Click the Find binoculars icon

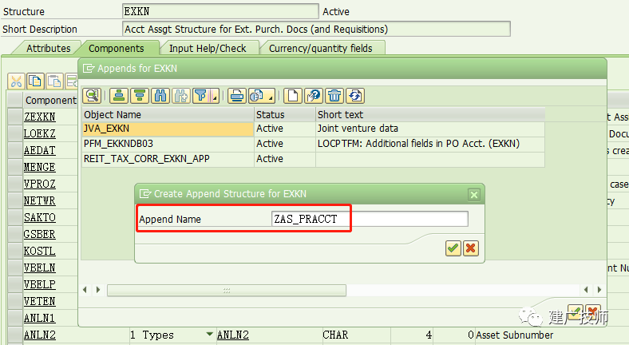coord(160,96)
